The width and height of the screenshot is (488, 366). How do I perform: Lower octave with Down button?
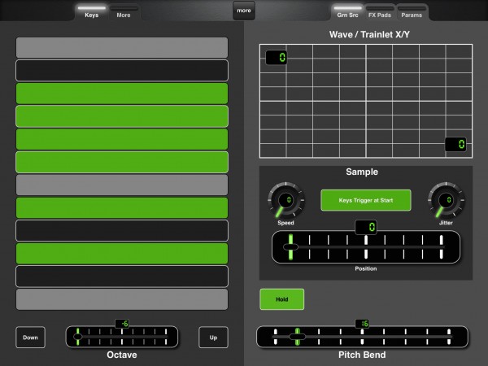click(x=31, y=338)
